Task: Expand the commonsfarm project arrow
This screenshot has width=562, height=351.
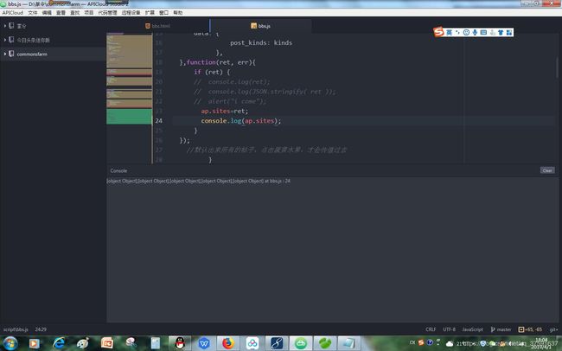Action: [5, 54]
